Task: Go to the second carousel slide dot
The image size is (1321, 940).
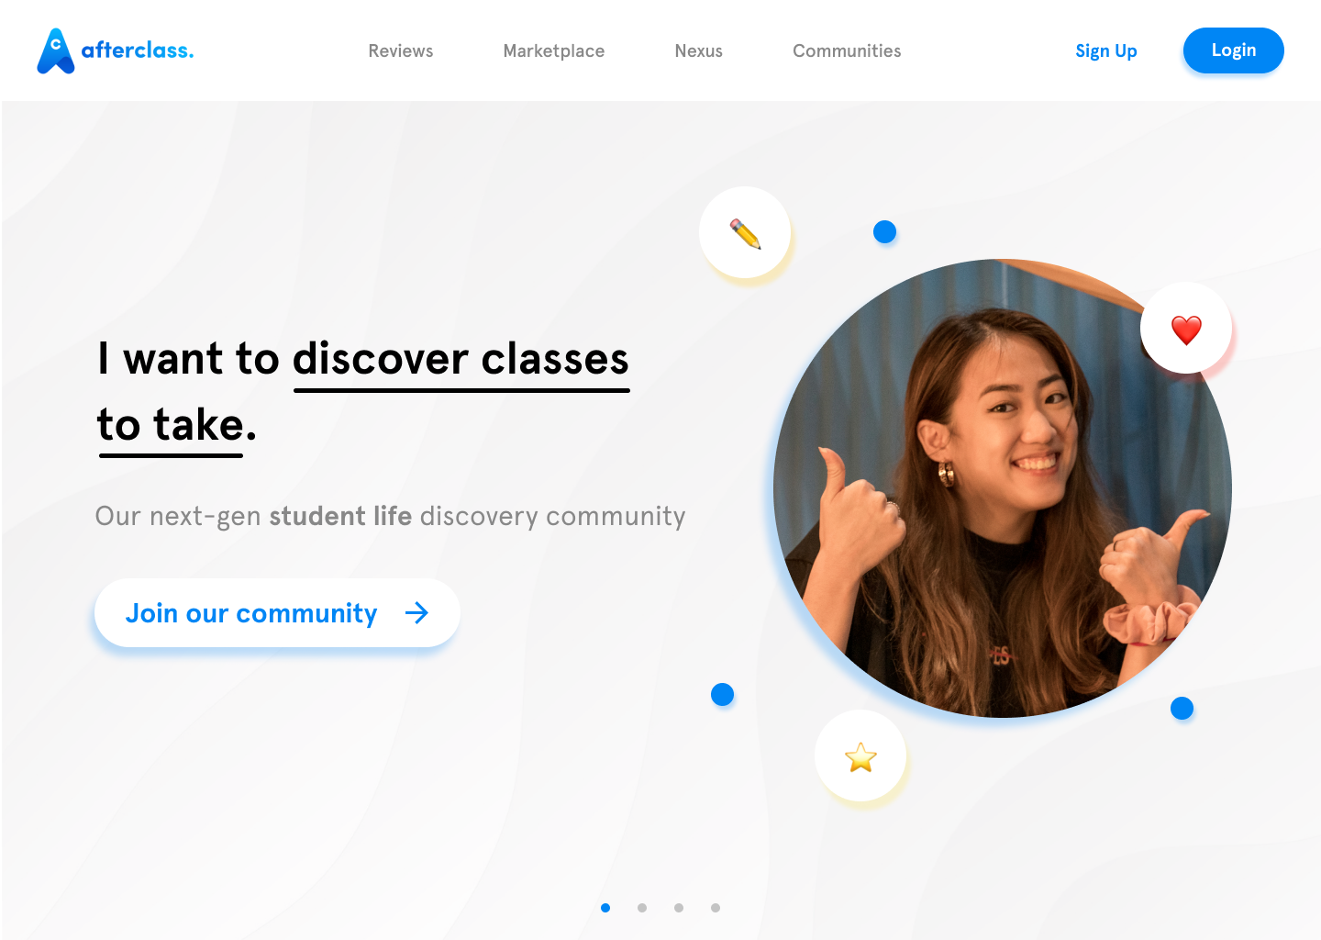Action: [642, 908]
